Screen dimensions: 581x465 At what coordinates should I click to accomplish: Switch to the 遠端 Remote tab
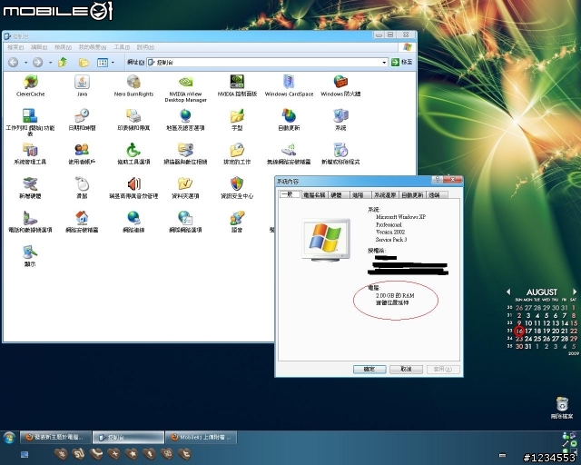(437, 195)
